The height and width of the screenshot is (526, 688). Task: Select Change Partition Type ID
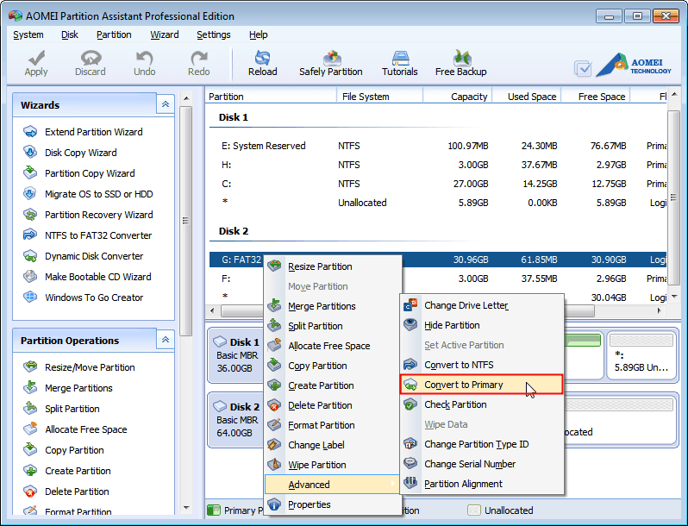pyautogui.click(x=481, y=444)
